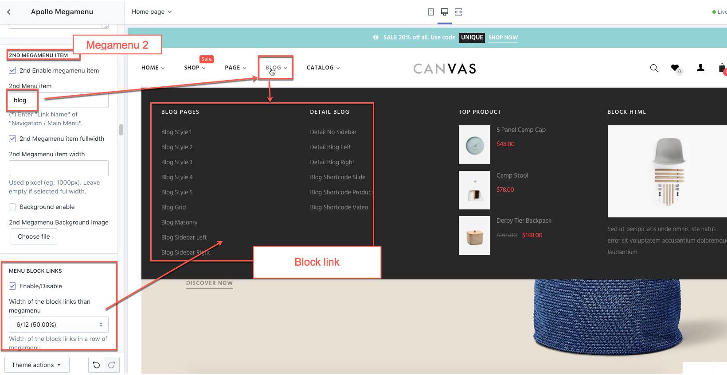Switch to desktop preview icon
The image size is (727, 375).
445,12
